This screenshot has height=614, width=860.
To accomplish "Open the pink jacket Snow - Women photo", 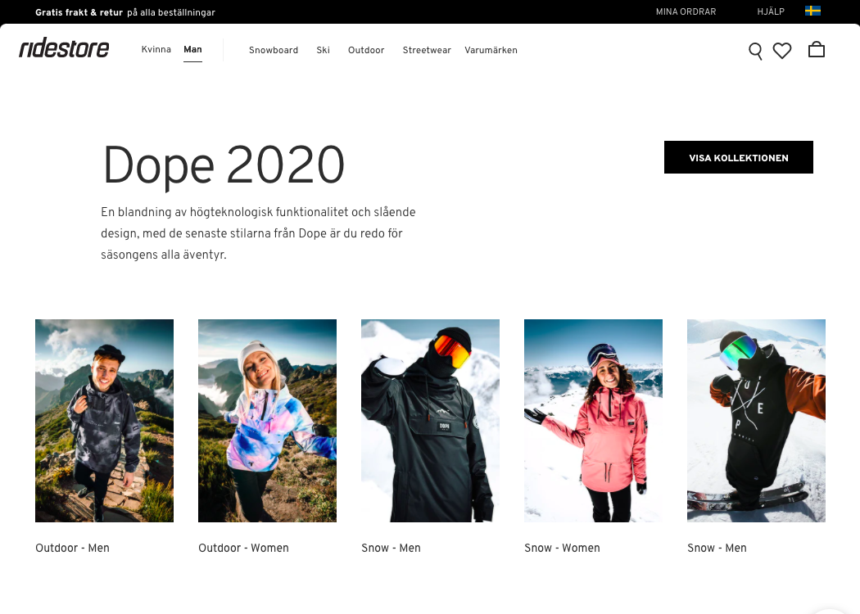I will point(593,421).
